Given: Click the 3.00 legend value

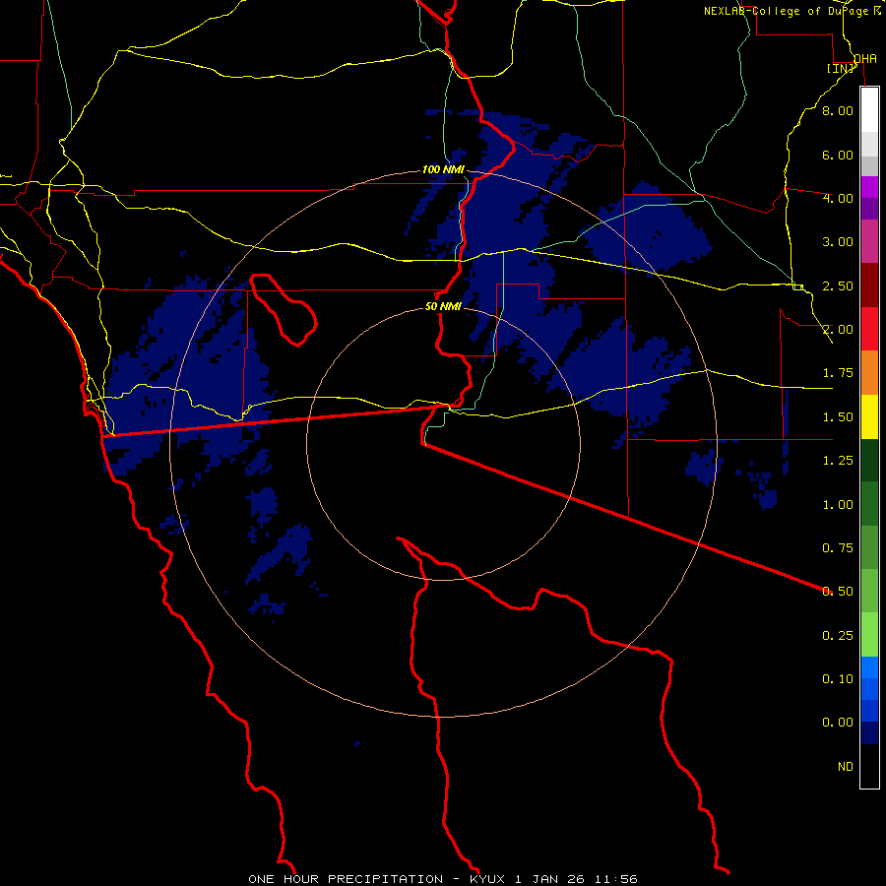Looking at the screenshot, I should [x=838, y=242].
